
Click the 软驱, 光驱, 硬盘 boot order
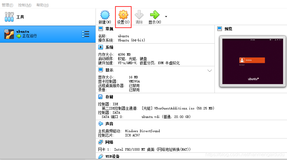[132, 59]
